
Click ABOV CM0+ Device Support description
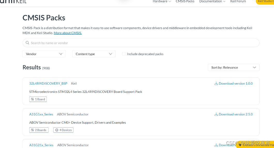tap(77, 122)
